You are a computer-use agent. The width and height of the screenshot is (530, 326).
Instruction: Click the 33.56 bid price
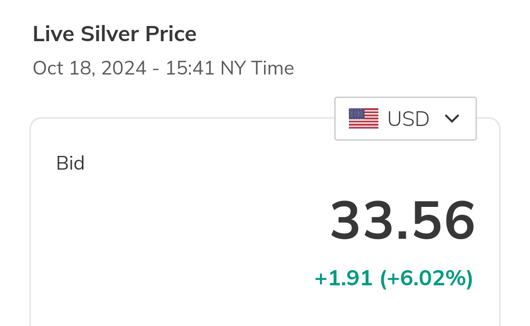click(402, 221)
